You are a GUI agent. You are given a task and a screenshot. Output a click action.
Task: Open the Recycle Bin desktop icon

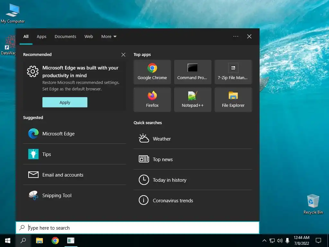313,204
